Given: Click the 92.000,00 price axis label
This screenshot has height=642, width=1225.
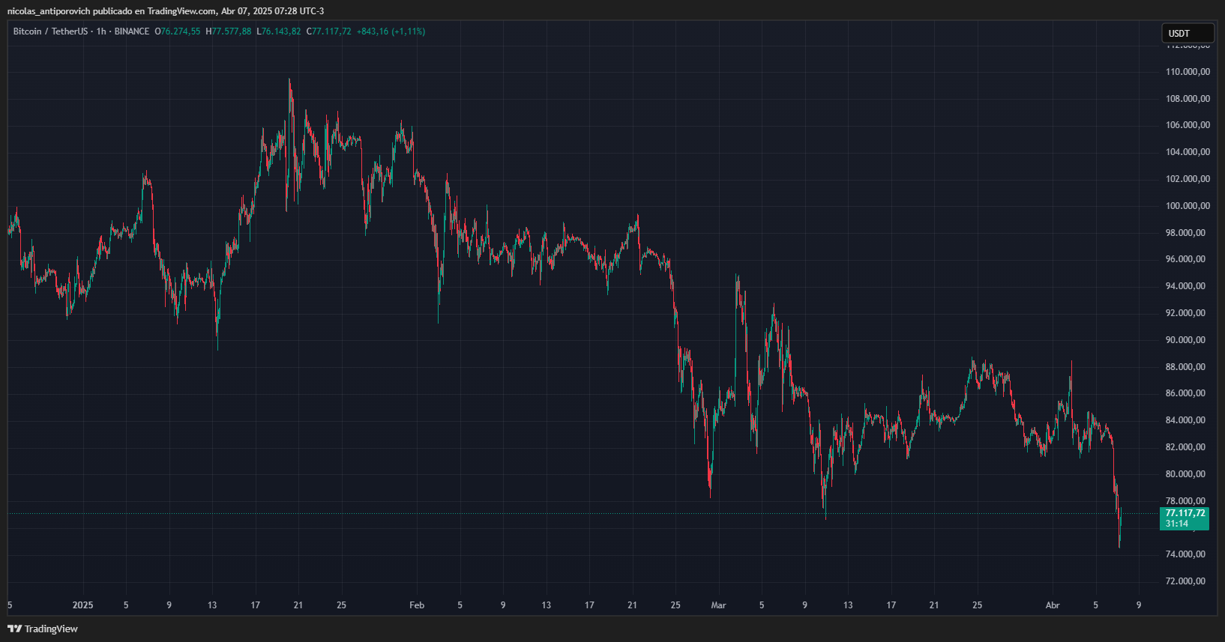Looking at the screenshot, I should (x=1185, y=313).
